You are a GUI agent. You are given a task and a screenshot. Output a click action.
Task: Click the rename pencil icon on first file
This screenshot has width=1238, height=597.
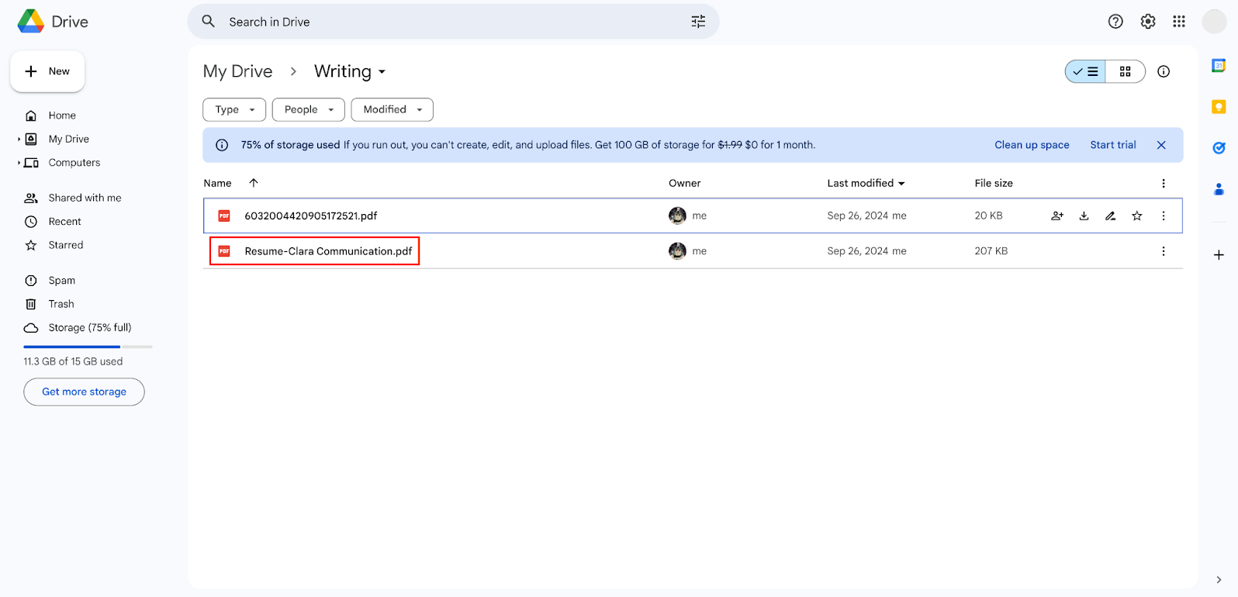[1110, 216]
